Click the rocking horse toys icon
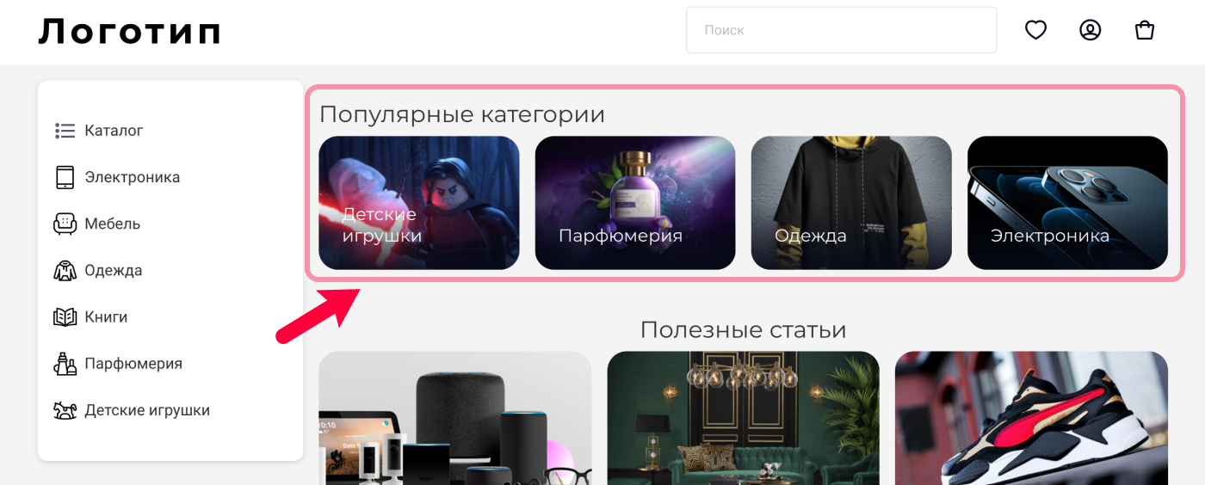This screenshot has height=485, width=1205. [65, 410]
